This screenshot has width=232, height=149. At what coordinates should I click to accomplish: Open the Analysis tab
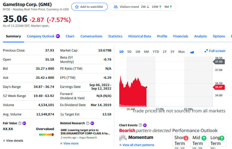point(200,36)
